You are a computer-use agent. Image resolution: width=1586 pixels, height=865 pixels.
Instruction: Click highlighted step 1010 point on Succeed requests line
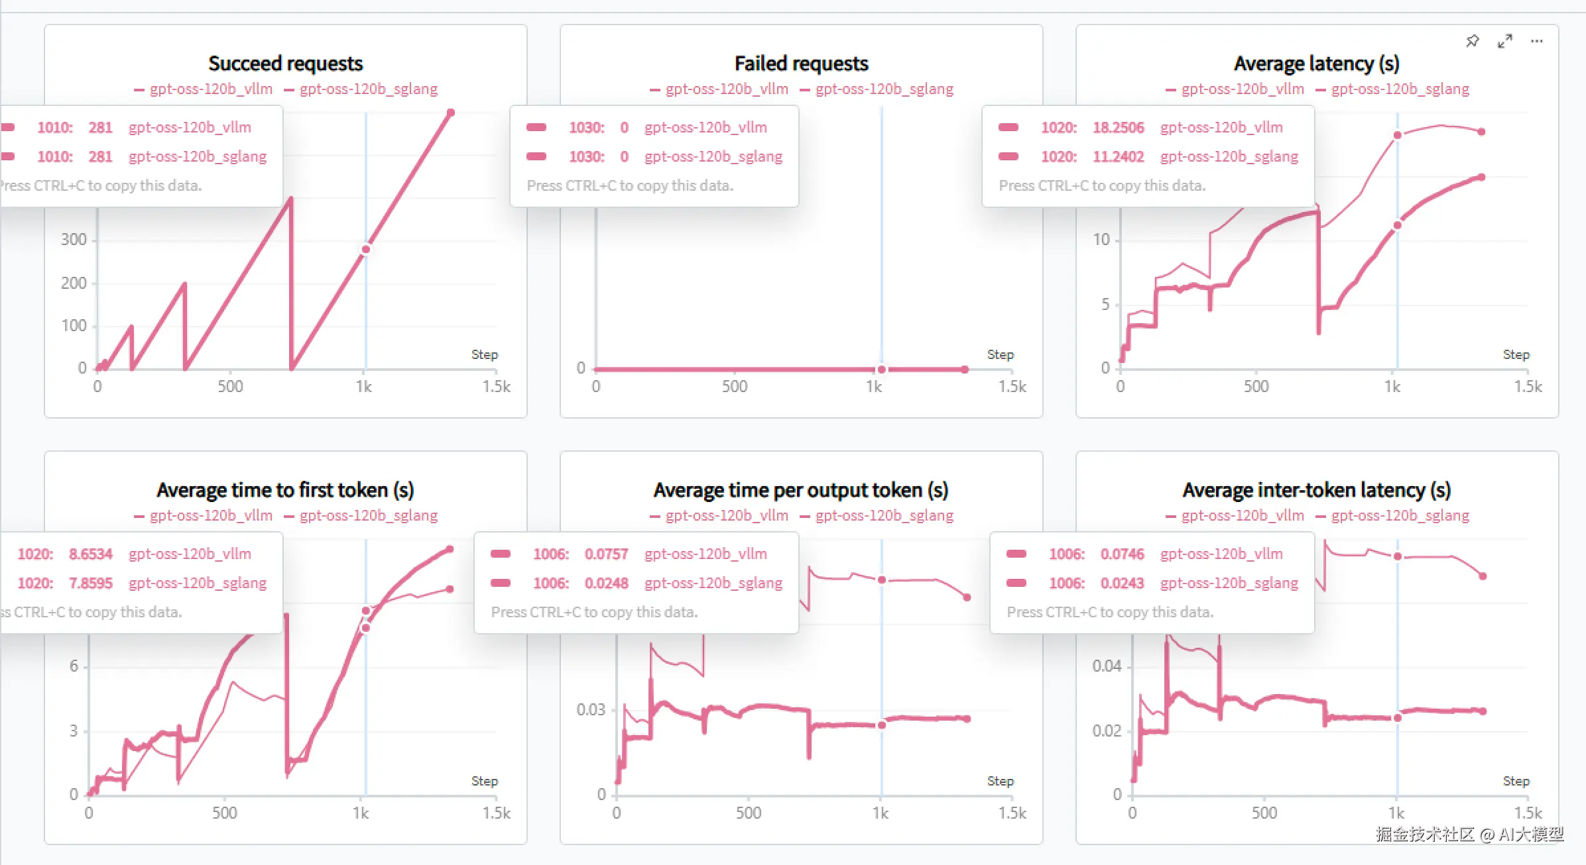point(366,250)
